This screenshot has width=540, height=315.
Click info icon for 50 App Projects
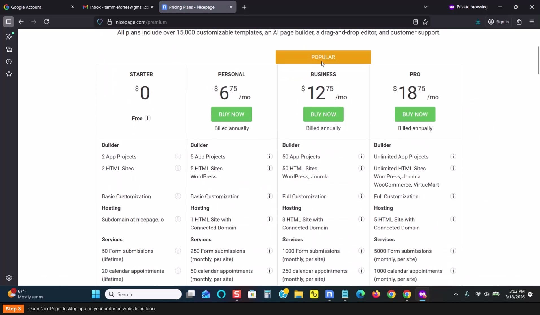[361, 156]
